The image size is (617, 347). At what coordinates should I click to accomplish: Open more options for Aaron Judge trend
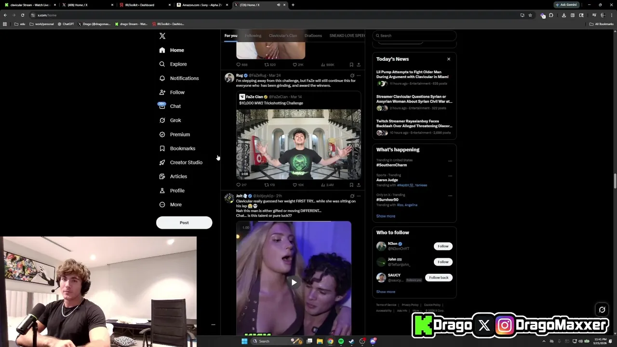click(450, 176)
